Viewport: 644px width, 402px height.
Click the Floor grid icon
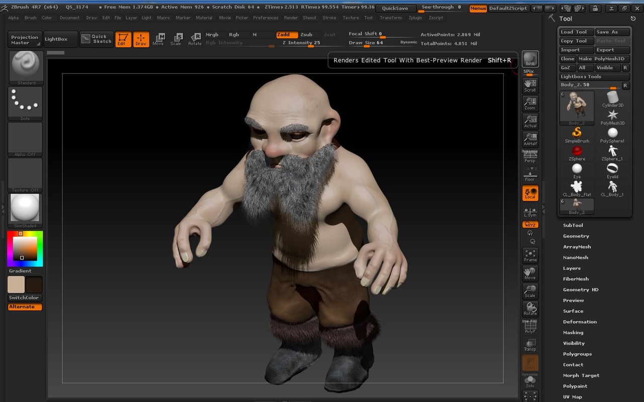tap(530, 175)
